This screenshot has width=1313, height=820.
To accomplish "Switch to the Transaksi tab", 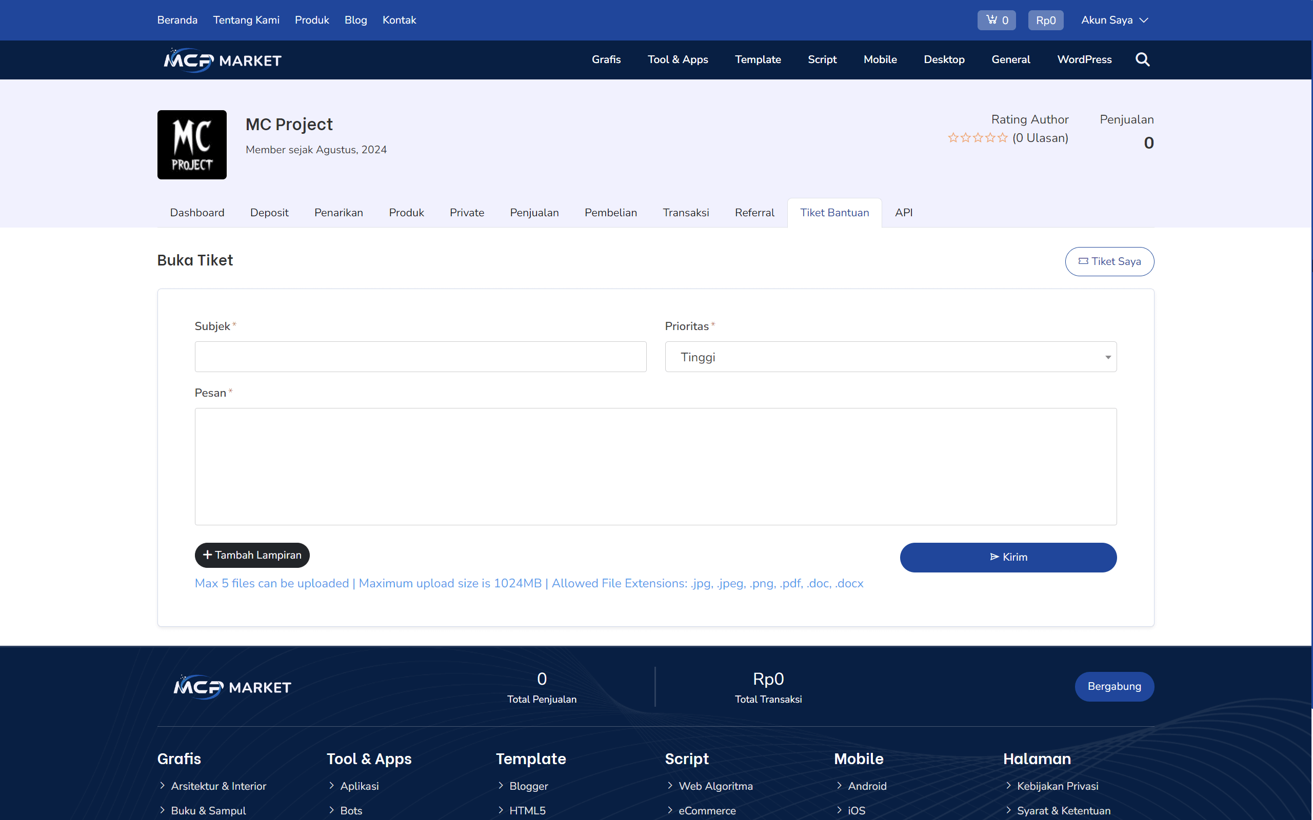I will click(685, 212).
